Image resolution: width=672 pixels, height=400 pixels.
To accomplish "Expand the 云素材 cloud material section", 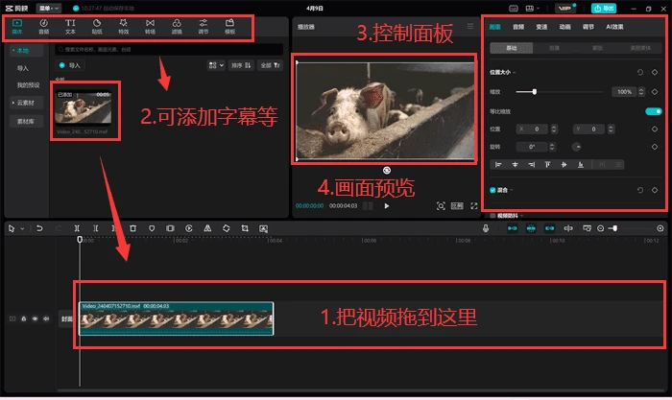I will tap(26, 103).
